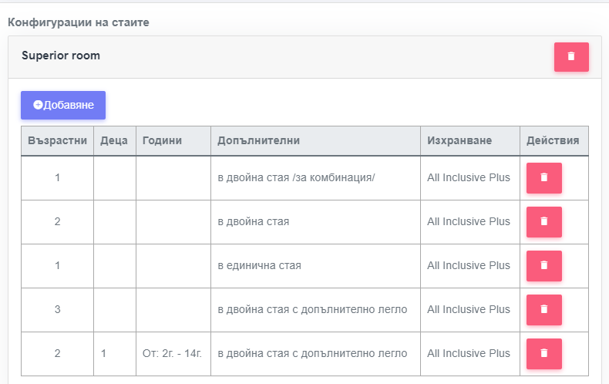Click the Деца column header
The image size is (609, 384).
click(114, 141)
